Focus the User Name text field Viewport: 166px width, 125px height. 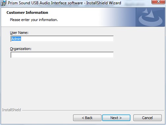pyautogui.click(x=62, y=39)
